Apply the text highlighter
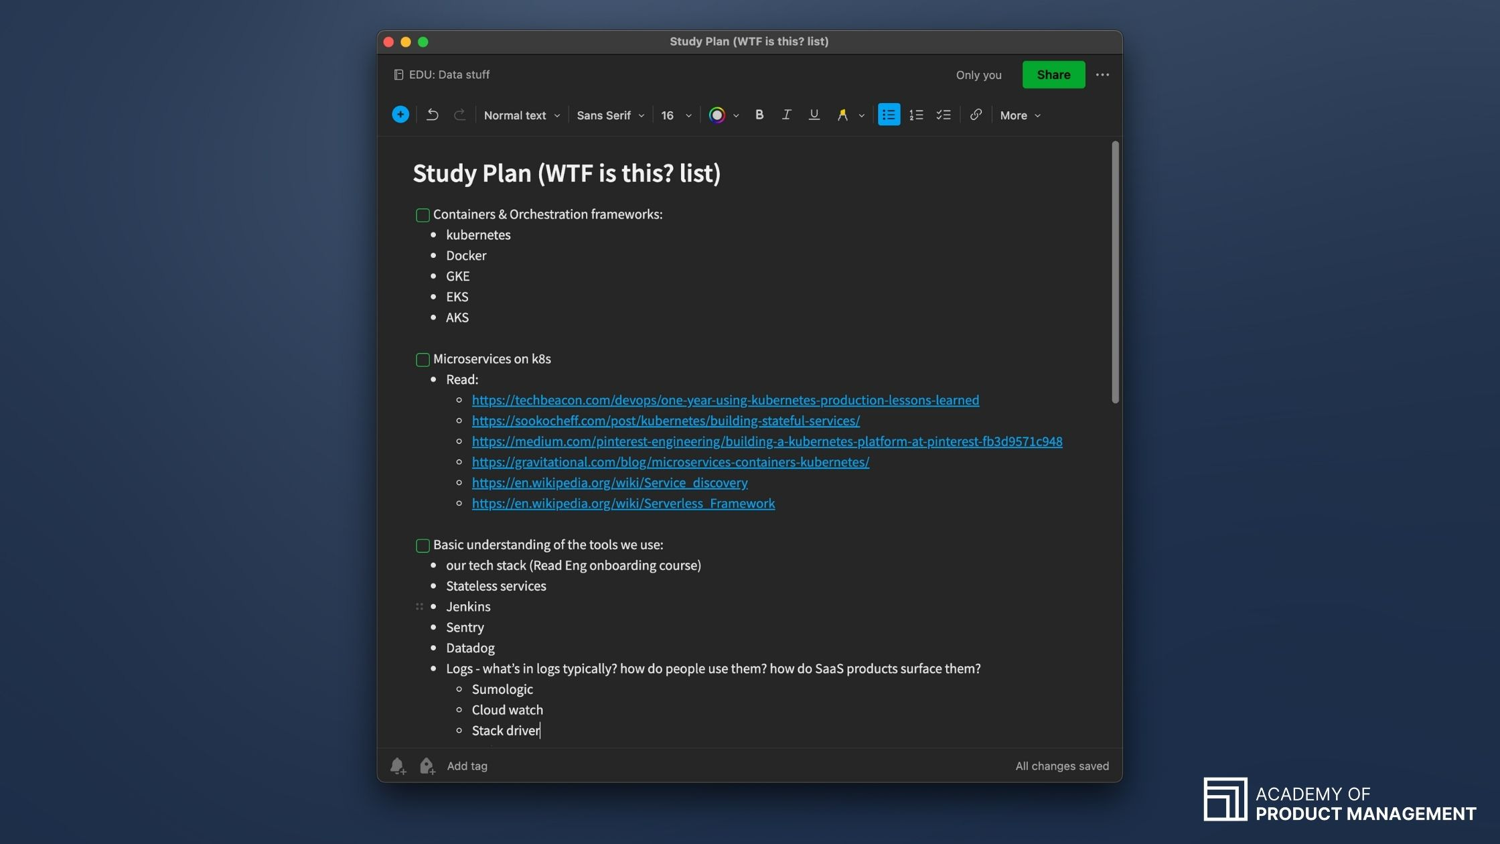Screen dimensions: 1500x844 tap(842, 115)
